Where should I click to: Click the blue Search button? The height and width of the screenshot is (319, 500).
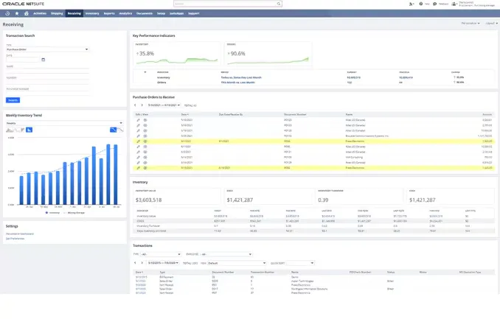[x=13, y=99]
